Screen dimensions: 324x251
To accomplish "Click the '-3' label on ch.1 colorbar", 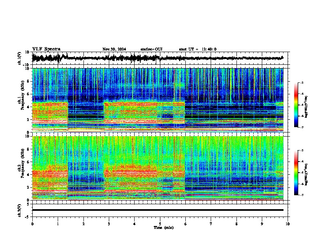I will (302, 83).
